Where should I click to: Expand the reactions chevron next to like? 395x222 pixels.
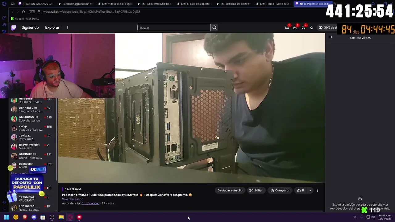[310, 190]
